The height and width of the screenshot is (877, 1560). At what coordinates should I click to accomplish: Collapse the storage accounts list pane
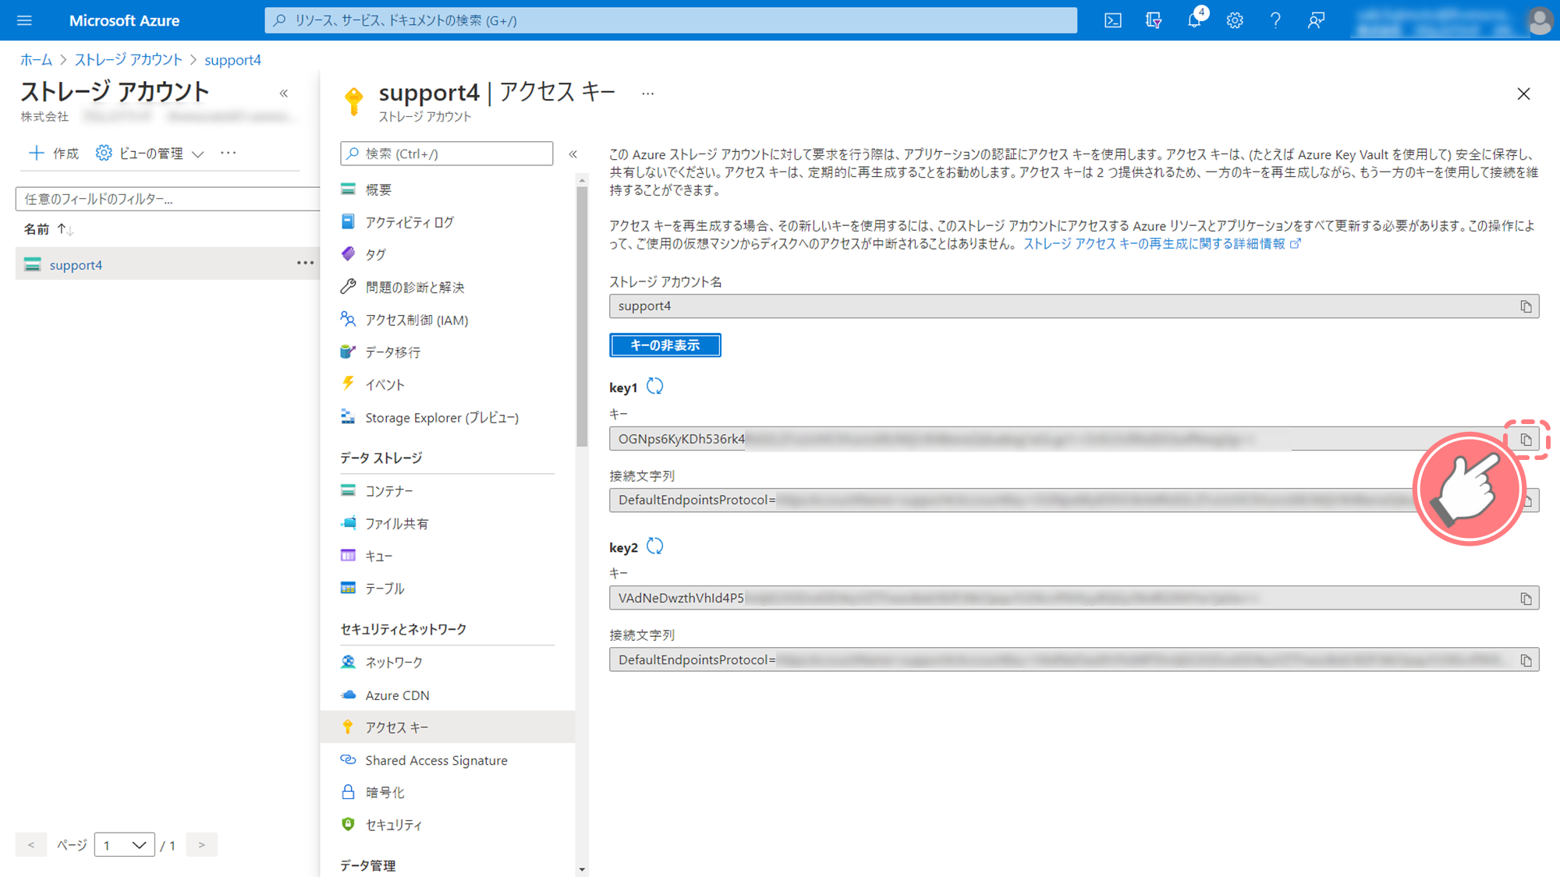284,94
